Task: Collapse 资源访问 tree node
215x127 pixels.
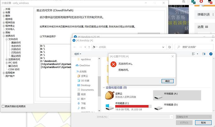Action: tap(4, 36)
